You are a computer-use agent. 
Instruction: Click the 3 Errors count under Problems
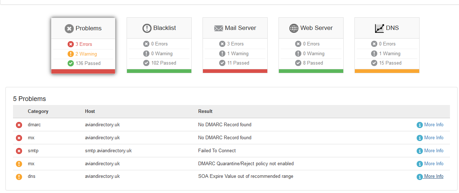[84, 44]
